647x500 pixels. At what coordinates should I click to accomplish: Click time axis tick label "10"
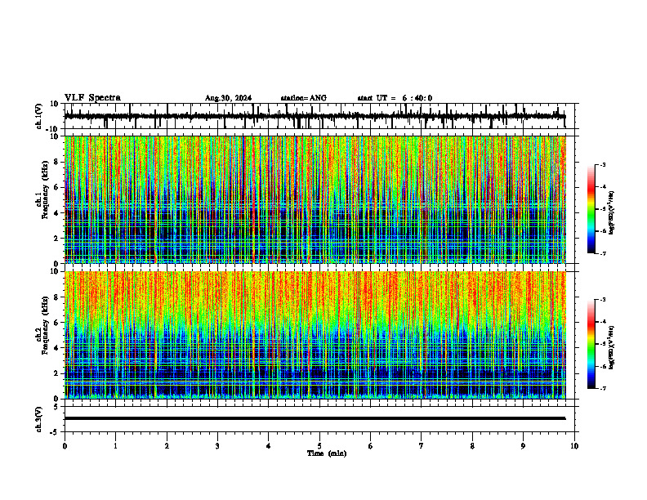tap(574, 446)
